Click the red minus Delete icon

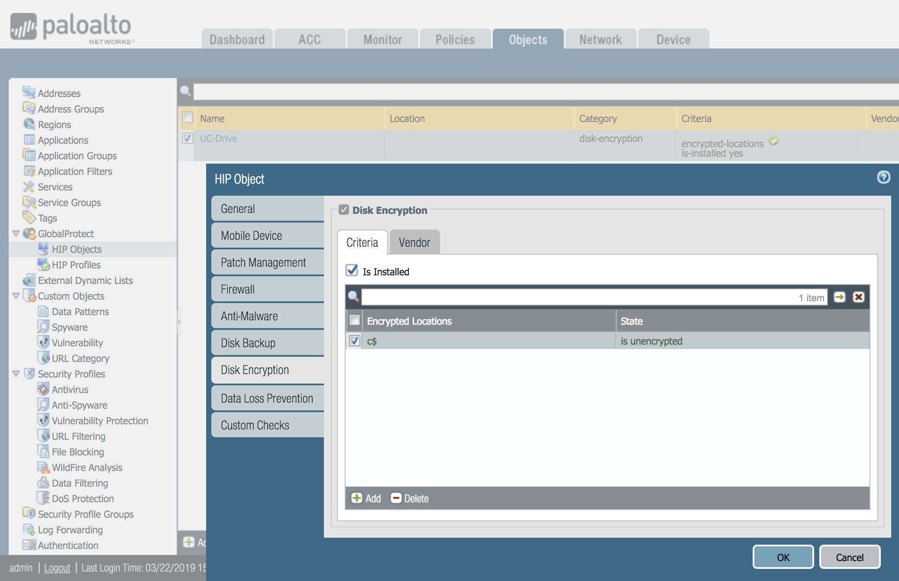396,498
